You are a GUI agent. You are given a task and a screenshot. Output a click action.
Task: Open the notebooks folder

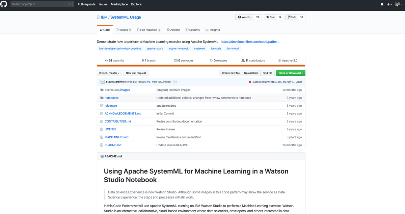(111, 98)
